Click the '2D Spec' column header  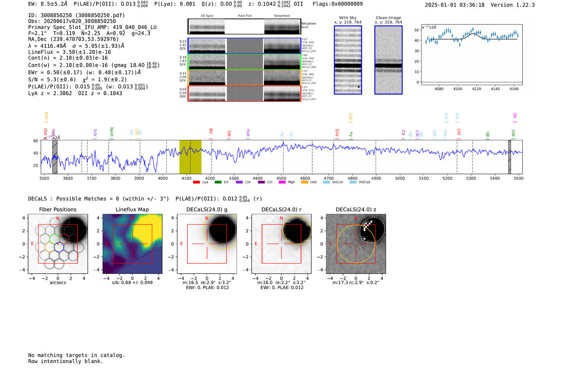pos(207,16)
